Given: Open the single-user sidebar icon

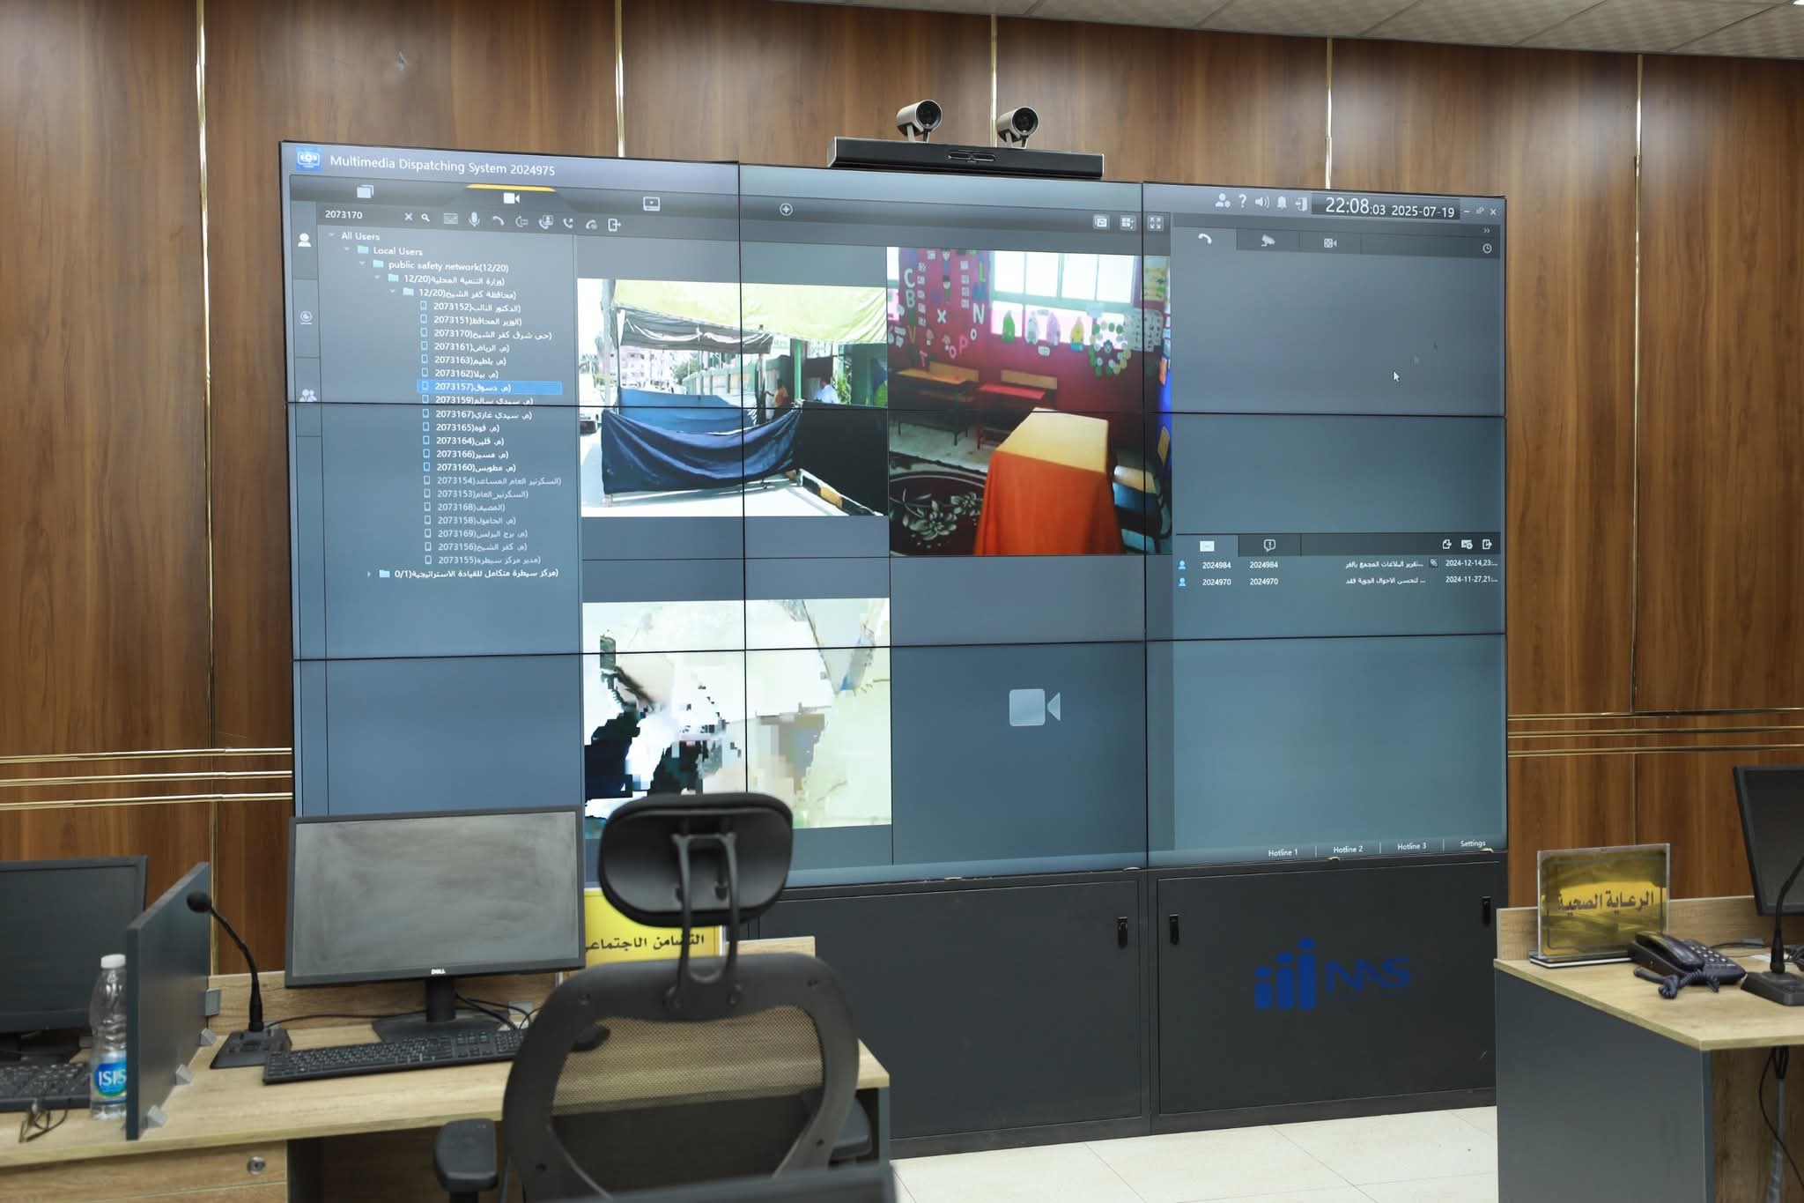Looking at the screenshot, I should (x=305, y=240).
